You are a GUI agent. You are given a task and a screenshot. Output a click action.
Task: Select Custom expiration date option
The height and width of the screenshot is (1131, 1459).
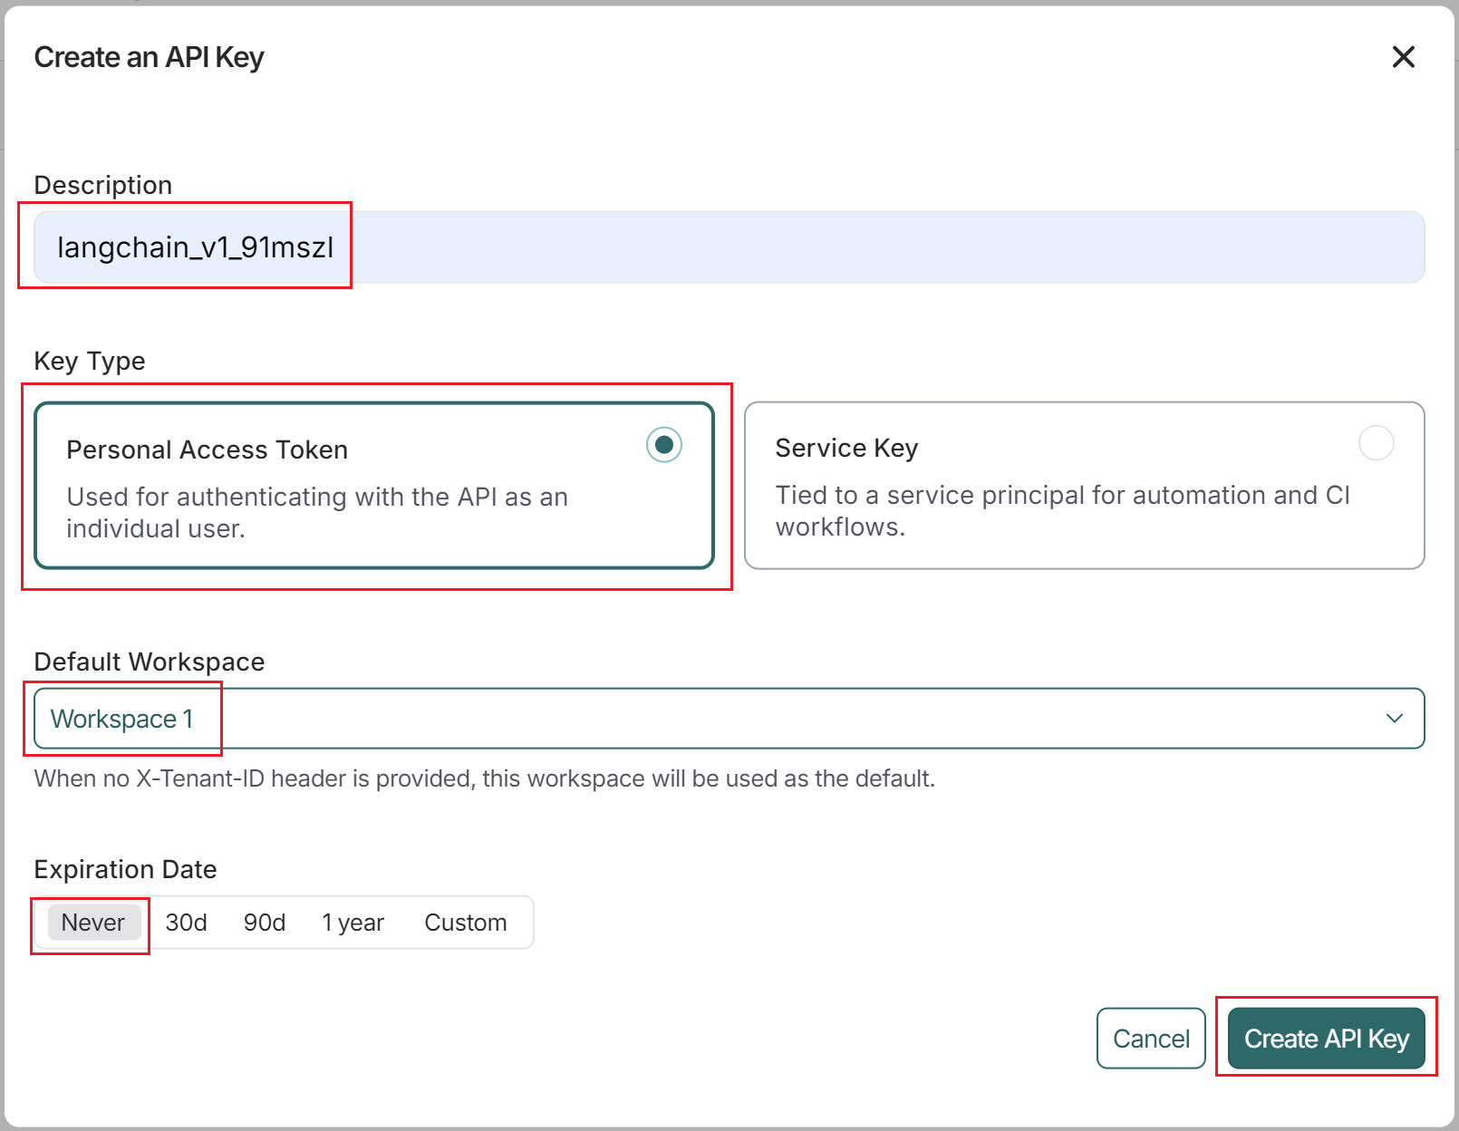[x=465, y=923]
